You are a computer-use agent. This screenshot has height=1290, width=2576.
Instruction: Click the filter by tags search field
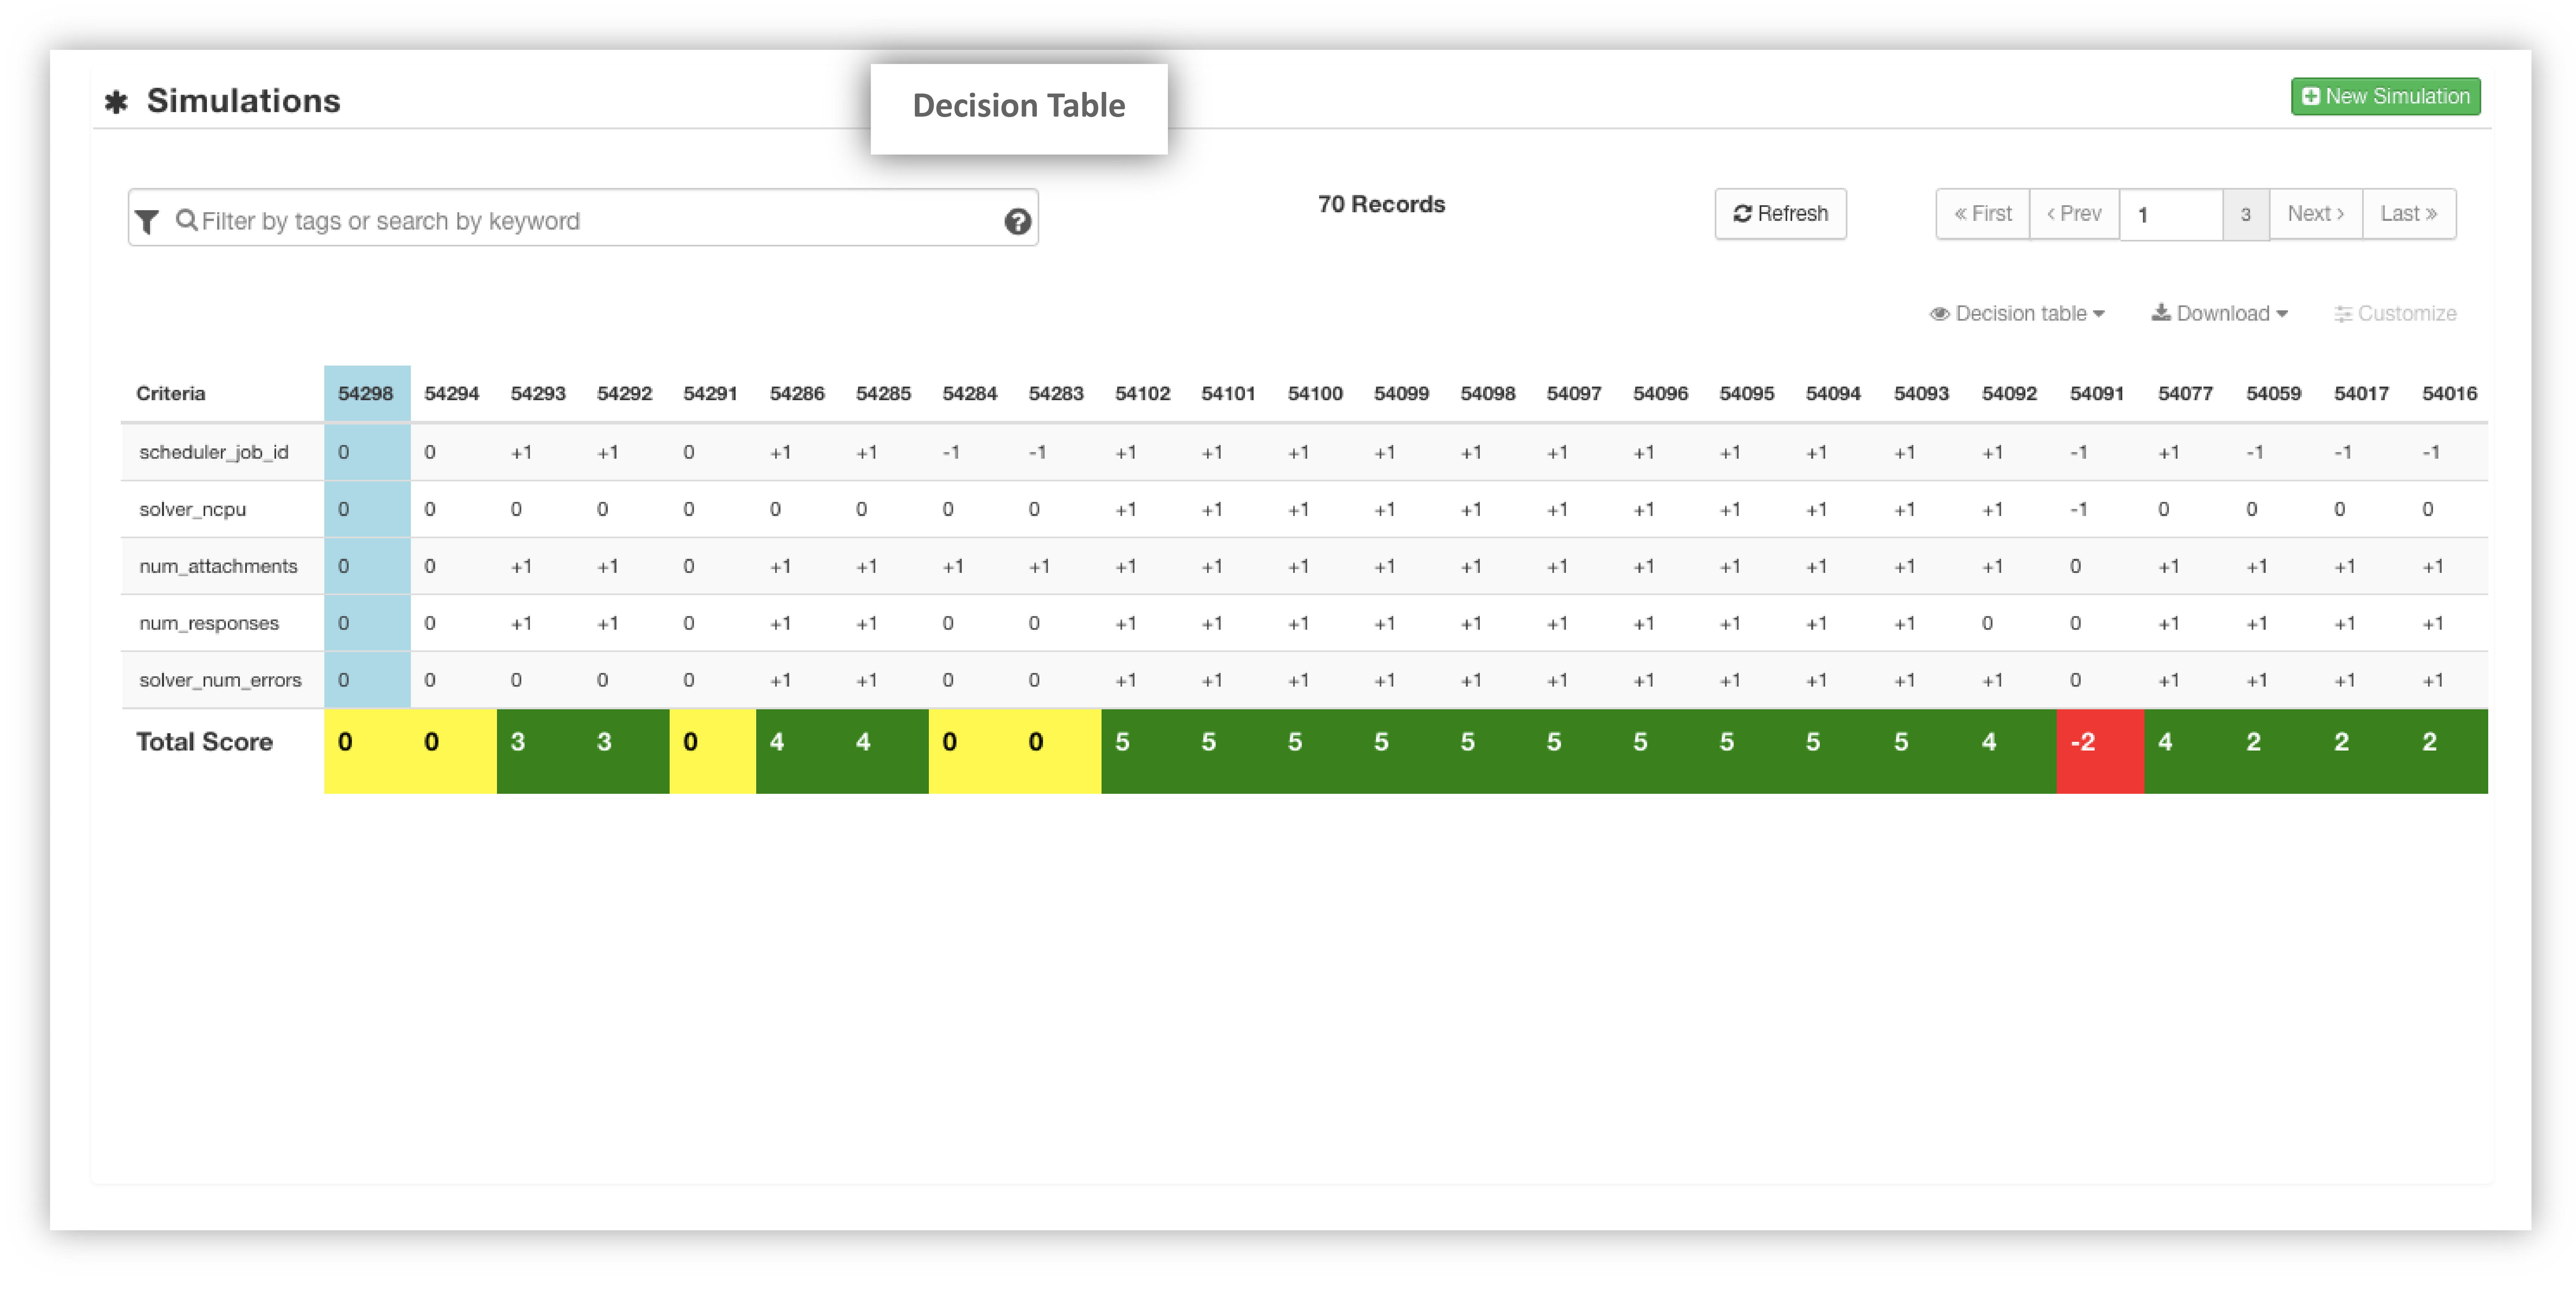pos(583,219)
